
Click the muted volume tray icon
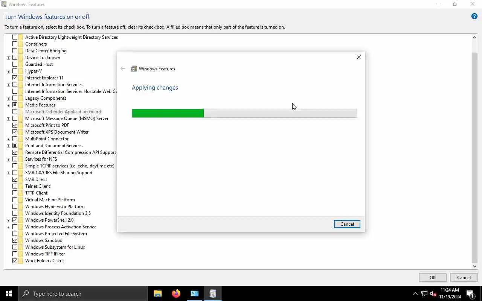click(x=433, y=293)
